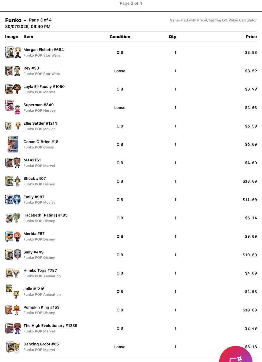Click The High Evolutionary #1289 name
This screenshot has width=262, height=362.
[x=50, y=325]
